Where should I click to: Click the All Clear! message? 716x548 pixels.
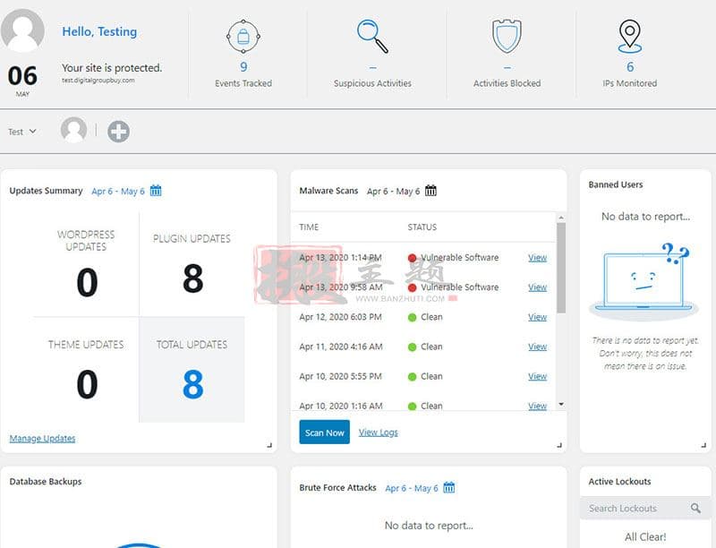[x=645, y=536]
